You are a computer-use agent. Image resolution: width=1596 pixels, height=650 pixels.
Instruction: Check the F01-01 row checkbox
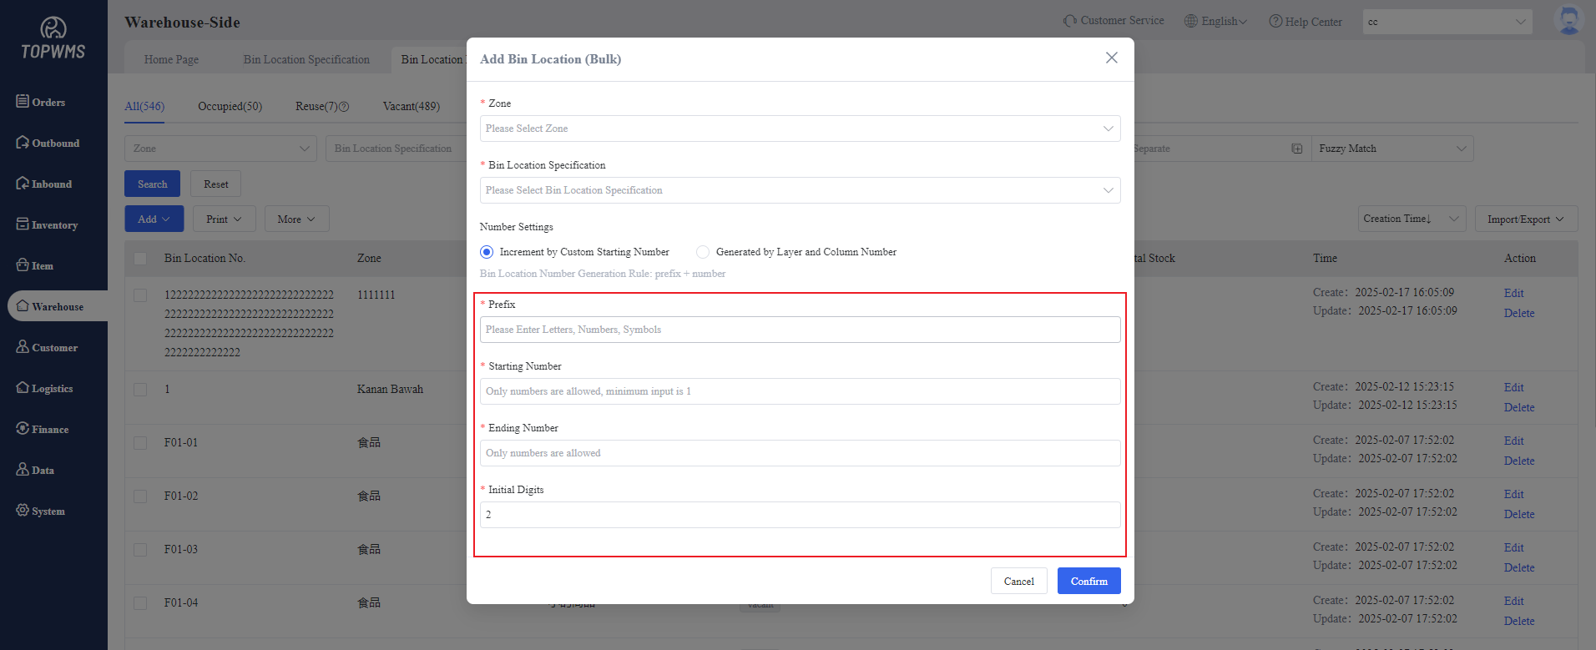[x=140, y=443]
